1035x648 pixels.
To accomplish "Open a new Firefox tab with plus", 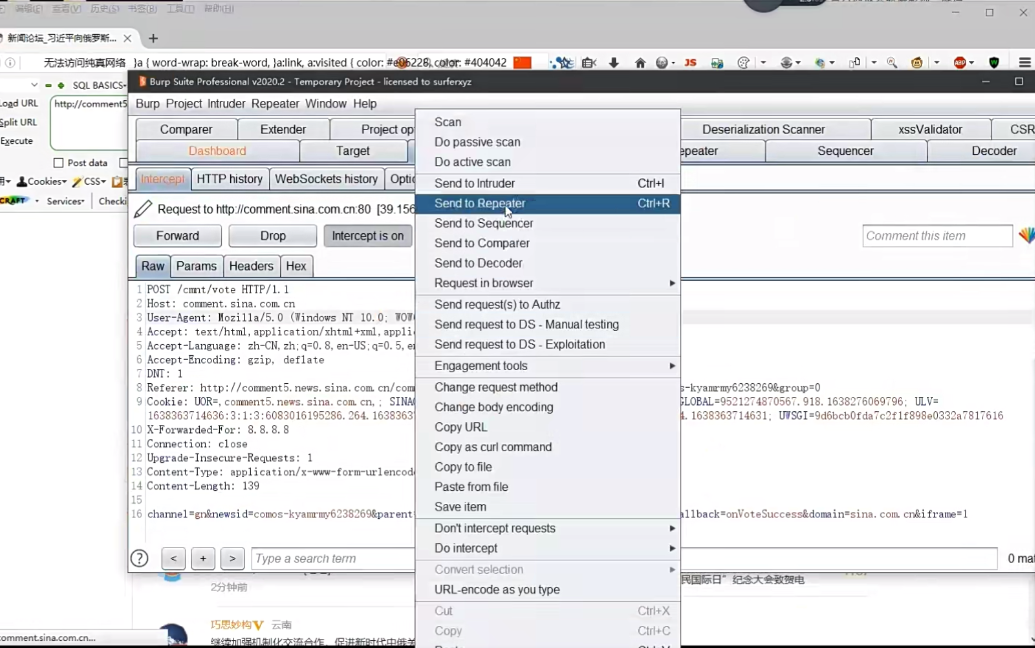I will [x=153, y=38].
